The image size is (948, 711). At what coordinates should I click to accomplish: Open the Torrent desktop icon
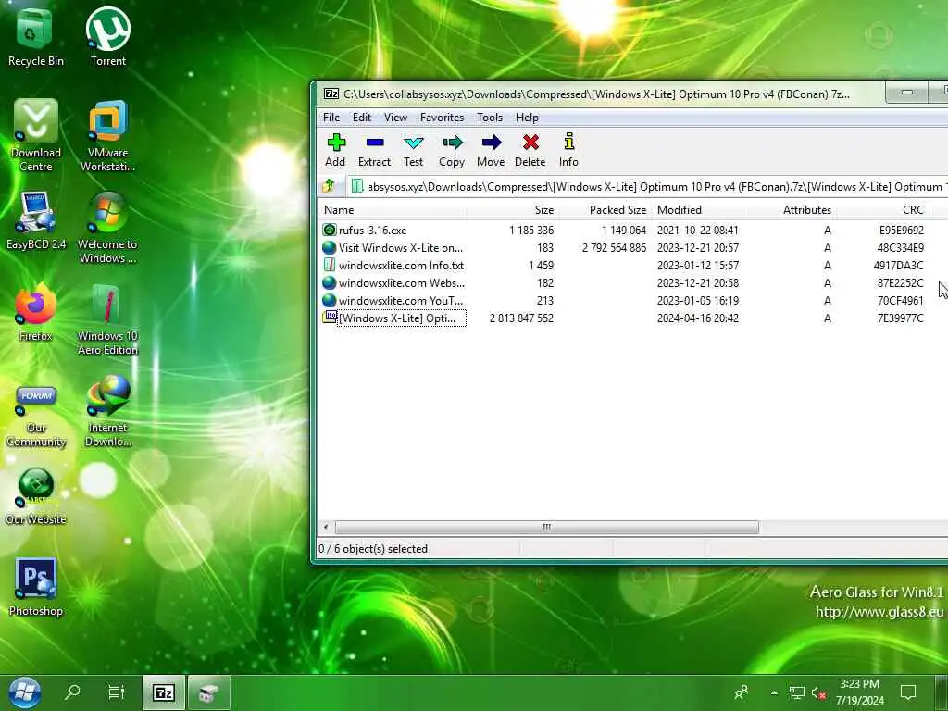click(108, 37)
